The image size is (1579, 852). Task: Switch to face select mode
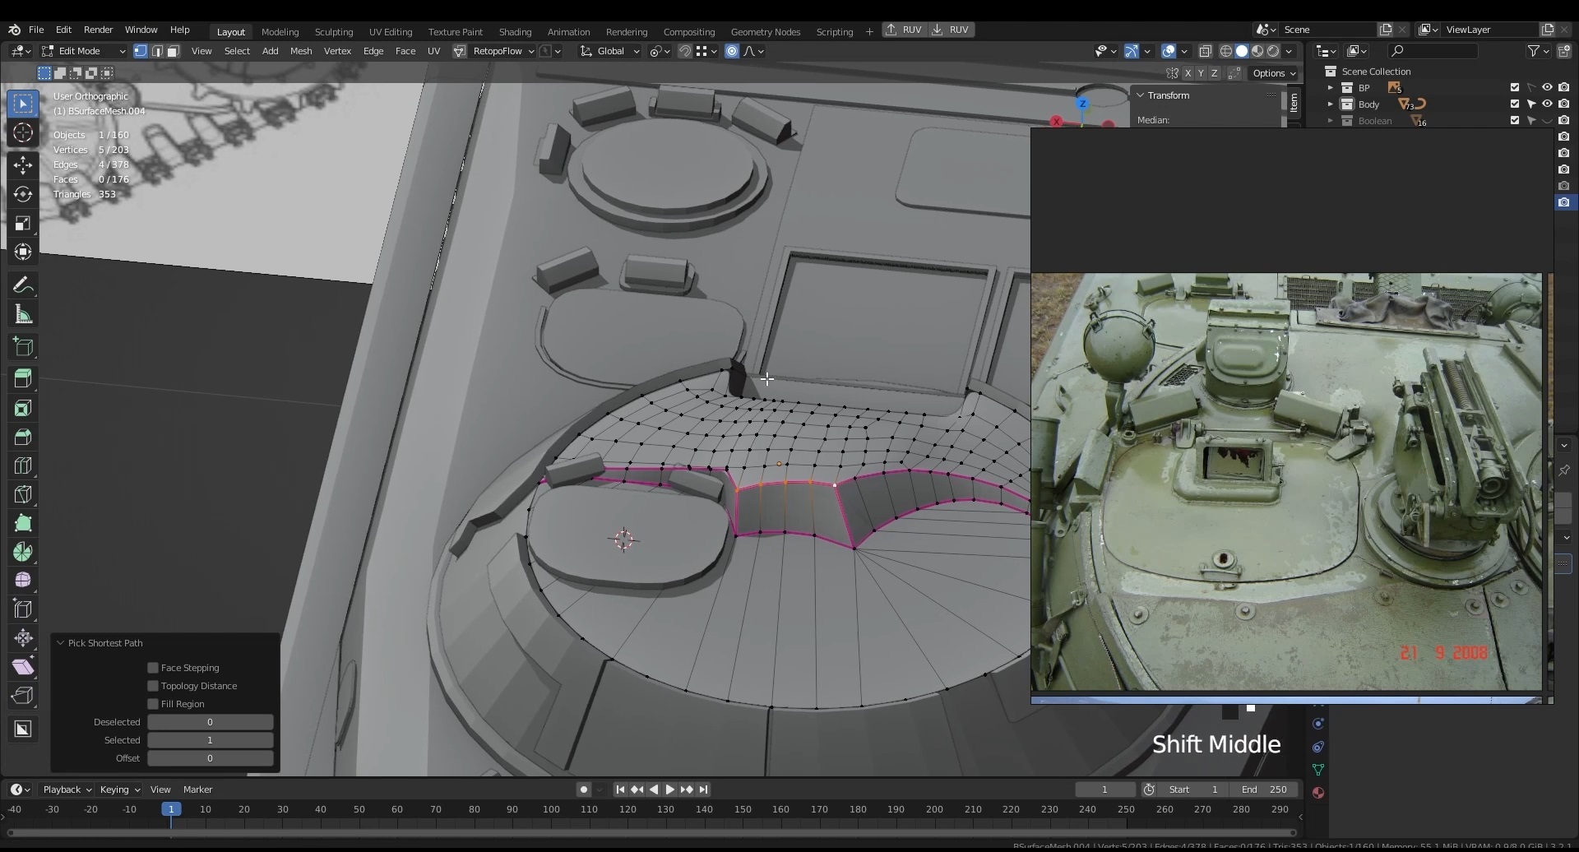pos(174,51)
